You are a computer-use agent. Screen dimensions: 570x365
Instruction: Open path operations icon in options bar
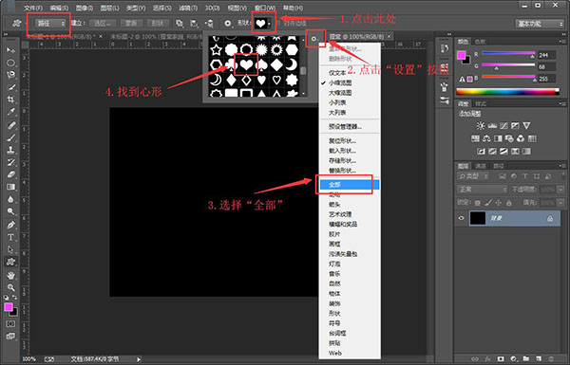(180, 23)
